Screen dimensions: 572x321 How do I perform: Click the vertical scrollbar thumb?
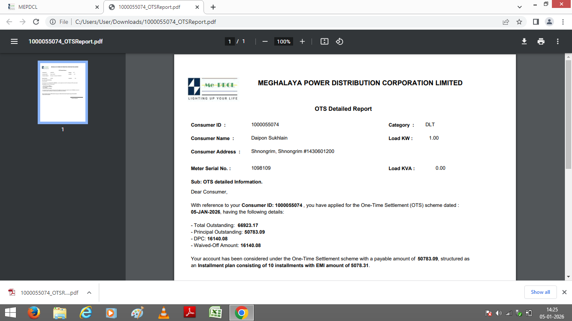pyautogui.click(x=568, y=114)
